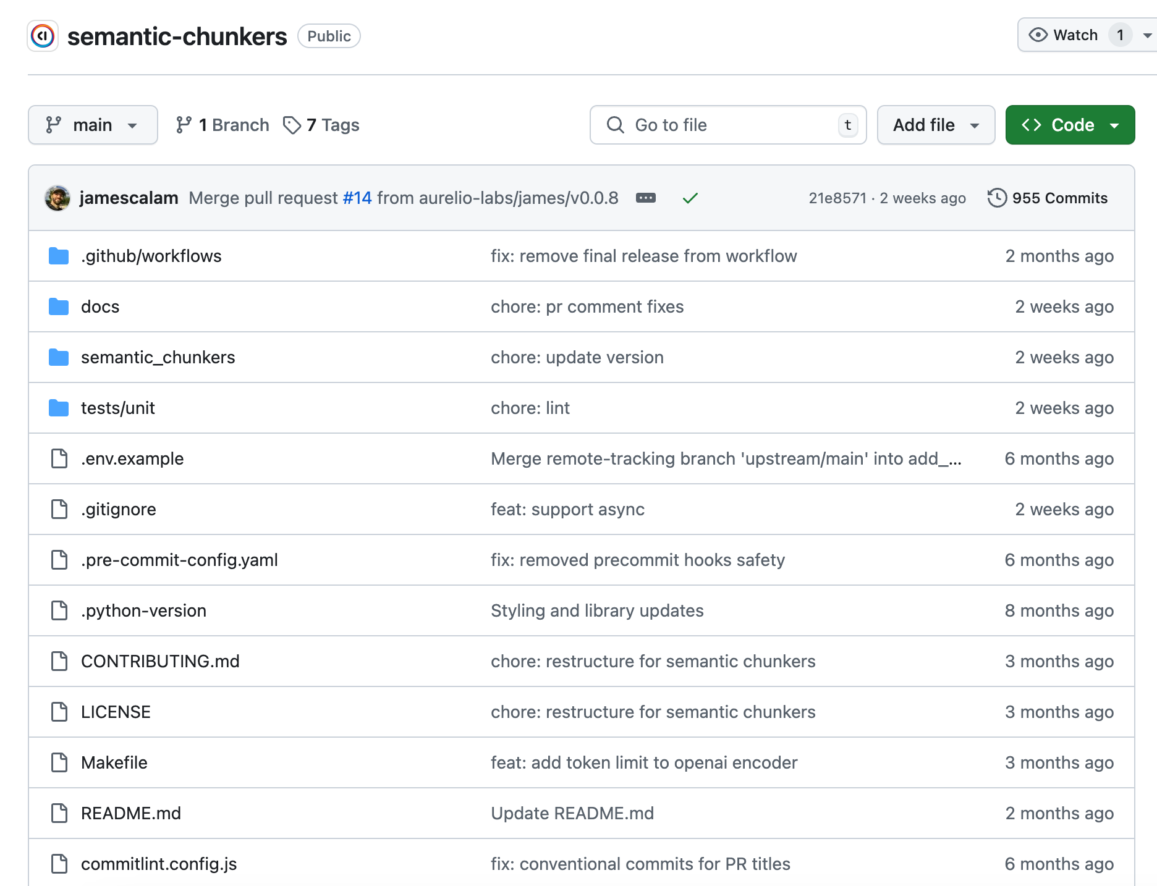Image resolution: width=1157 pixels, height=886 pixels.
Task: Click the file icon beside commitlint.config.js
Action: coord(59,864)
